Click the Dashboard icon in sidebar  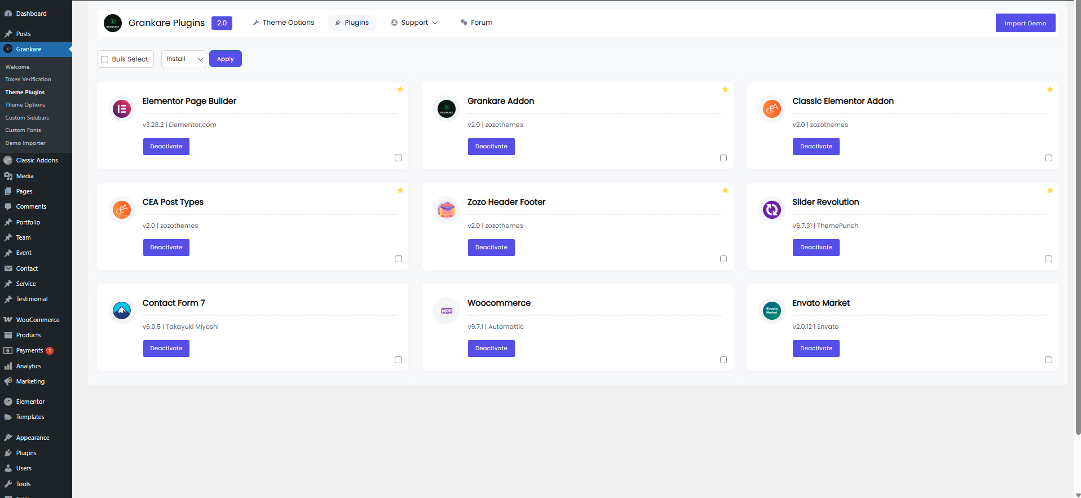click(8, 14)
